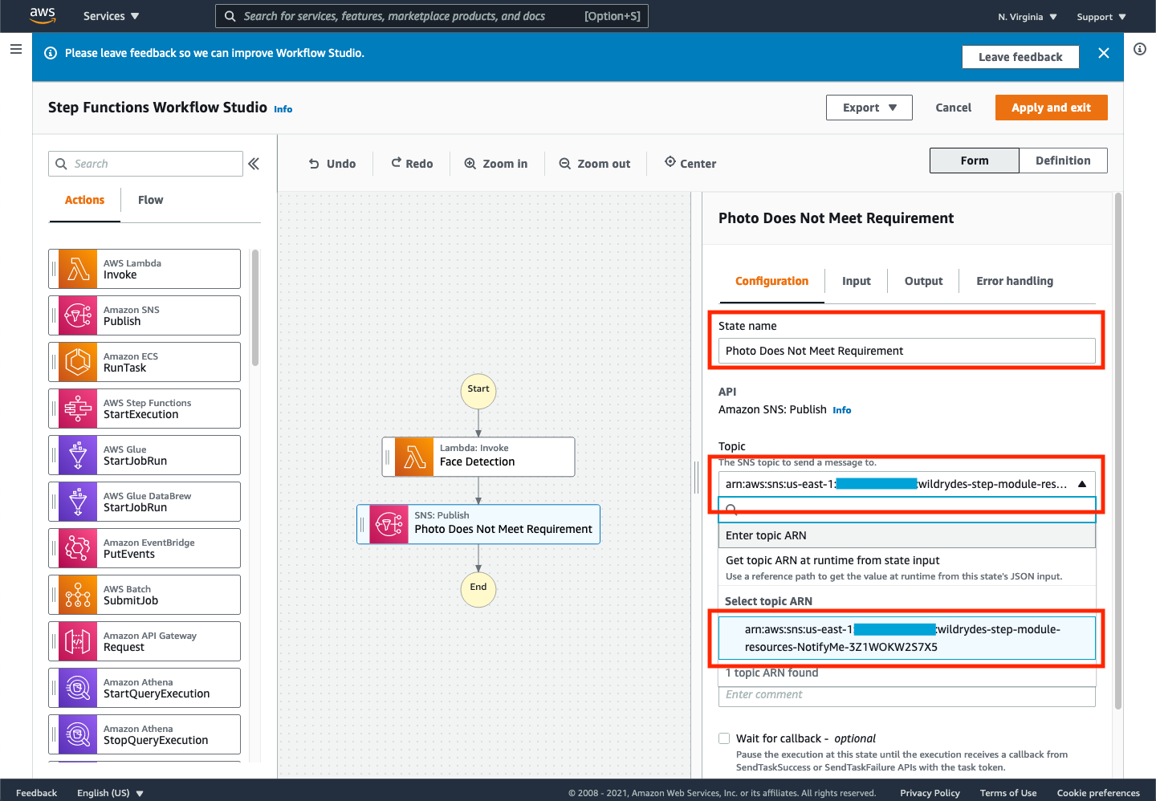
Task: Select the Amazon SNS Publish action icon
Action: [x=78, y=315]
